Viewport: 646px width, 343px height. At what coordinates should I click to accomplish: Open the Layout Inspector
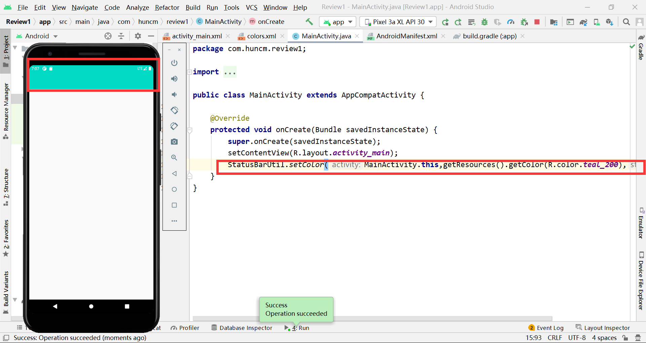[x=603, y=328]
